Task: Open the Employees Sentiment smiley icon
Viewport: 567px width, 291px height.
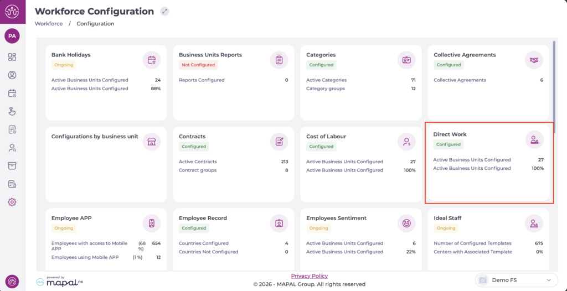Action: click(x=406, y=223)
